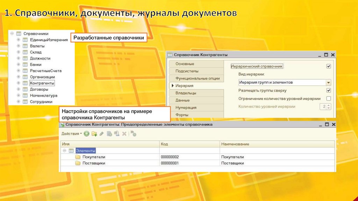Click the folder icon of Поставщики row
358x201 pixels.
tap(78, 163)
